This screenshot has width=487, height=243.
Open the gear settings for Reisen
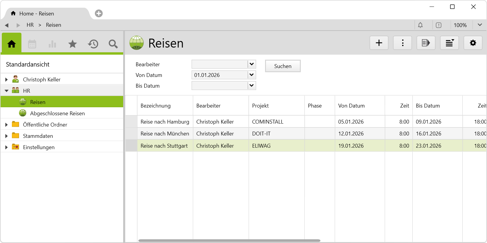point(473,43)
